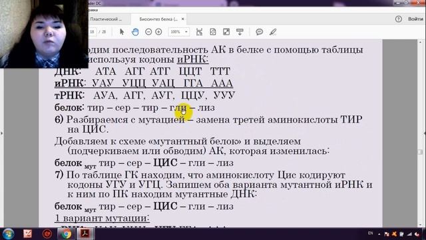Zoom out with the minus button
The width and height of the screenshot is (426, 240).
(x=148, y=32)
